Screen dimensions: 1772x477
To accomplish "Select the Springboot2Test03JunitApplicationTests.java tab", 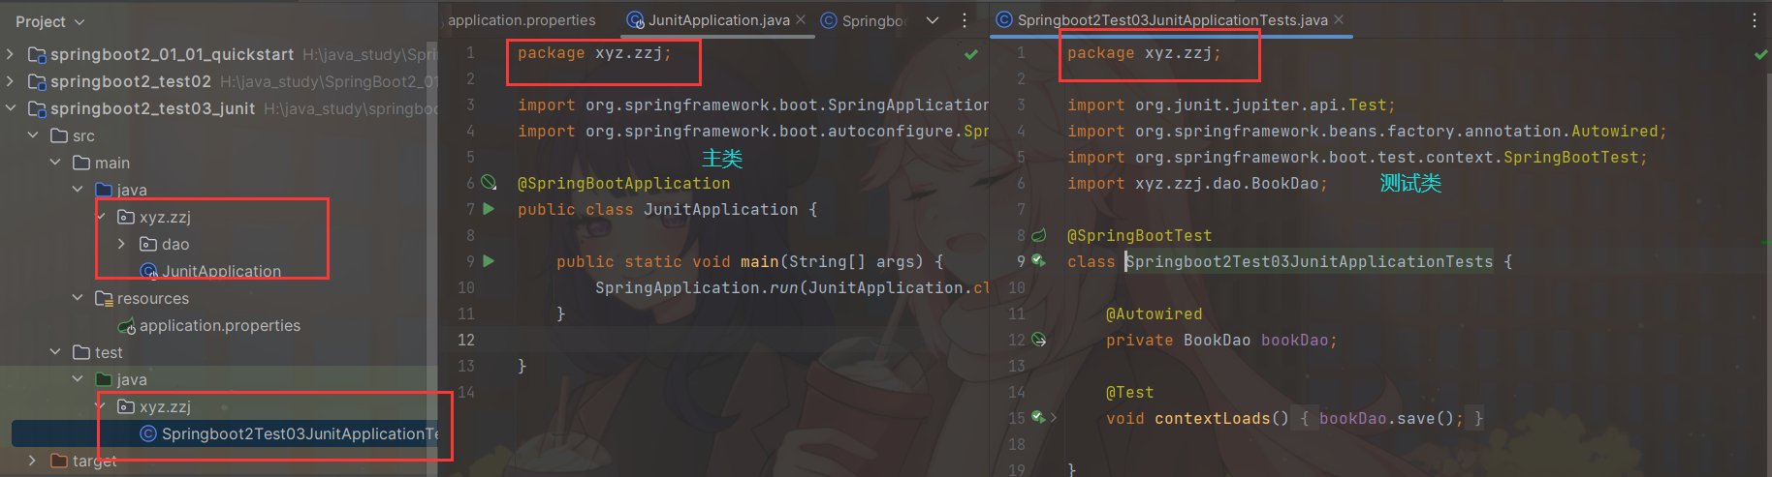I will tap(1172, 20).
